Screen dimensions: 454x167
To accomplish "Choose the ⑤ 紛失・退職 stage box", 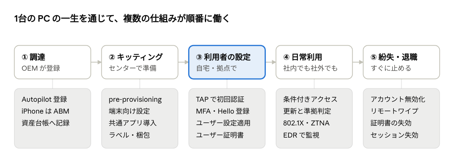I will click(x=401, y=62).
